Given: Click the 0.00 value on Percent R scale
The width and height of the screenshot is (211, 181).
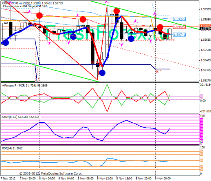Looking at the screenshot, I should [x=203, y=101].
